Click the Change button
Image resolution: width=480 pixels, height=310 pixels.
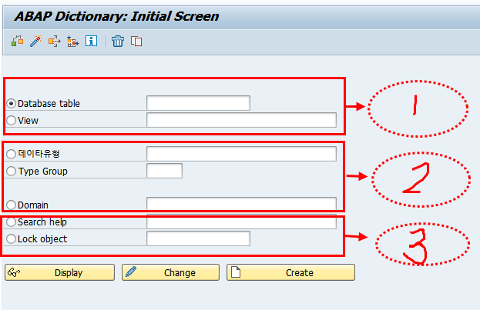(171, 272)
